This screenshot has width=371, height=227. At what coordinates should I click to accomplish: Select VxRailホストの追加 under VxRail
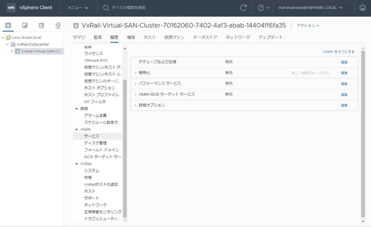101,184
